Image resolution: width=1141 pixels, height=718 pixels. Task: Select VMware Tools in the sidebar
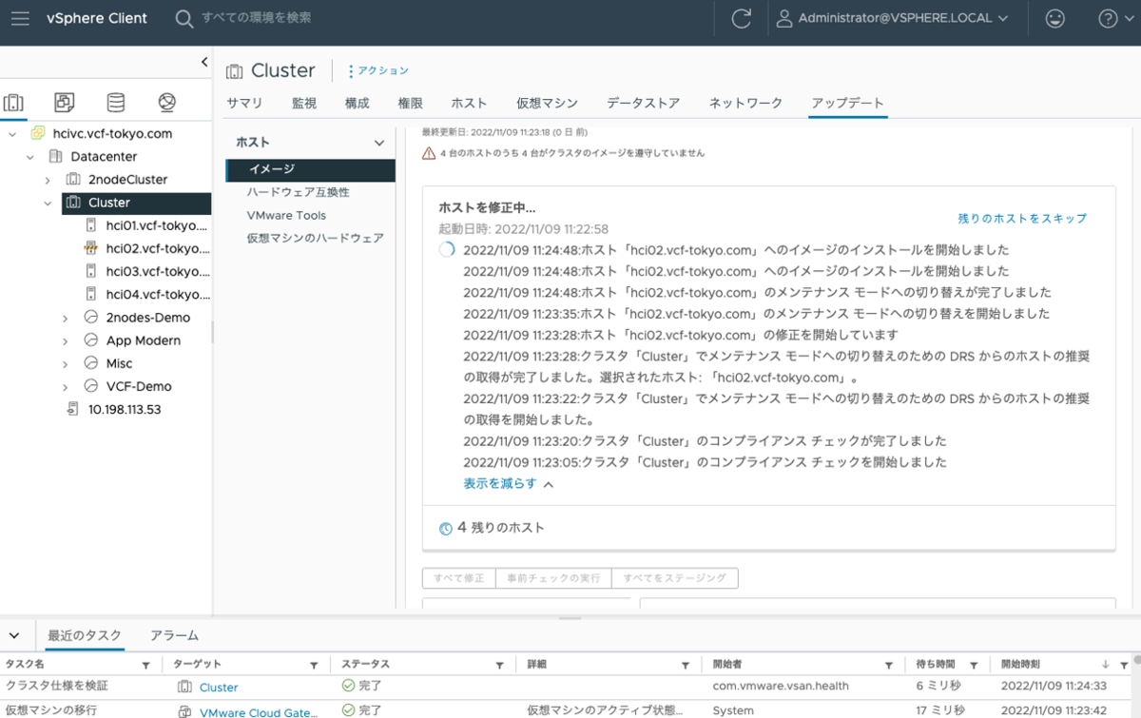[x=286, y=215]
